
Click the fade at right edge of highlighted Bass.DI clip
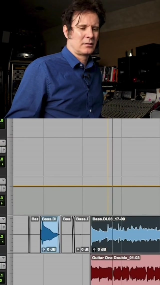pyautogui.click(x=59, y=234)
